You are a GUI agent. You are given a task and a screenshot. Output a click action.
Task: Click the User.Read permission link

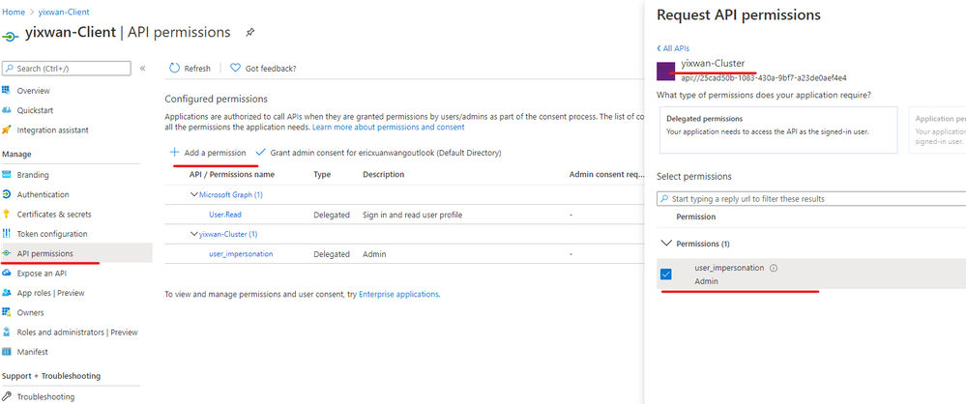pyautogui.click(x=225, y=215)
